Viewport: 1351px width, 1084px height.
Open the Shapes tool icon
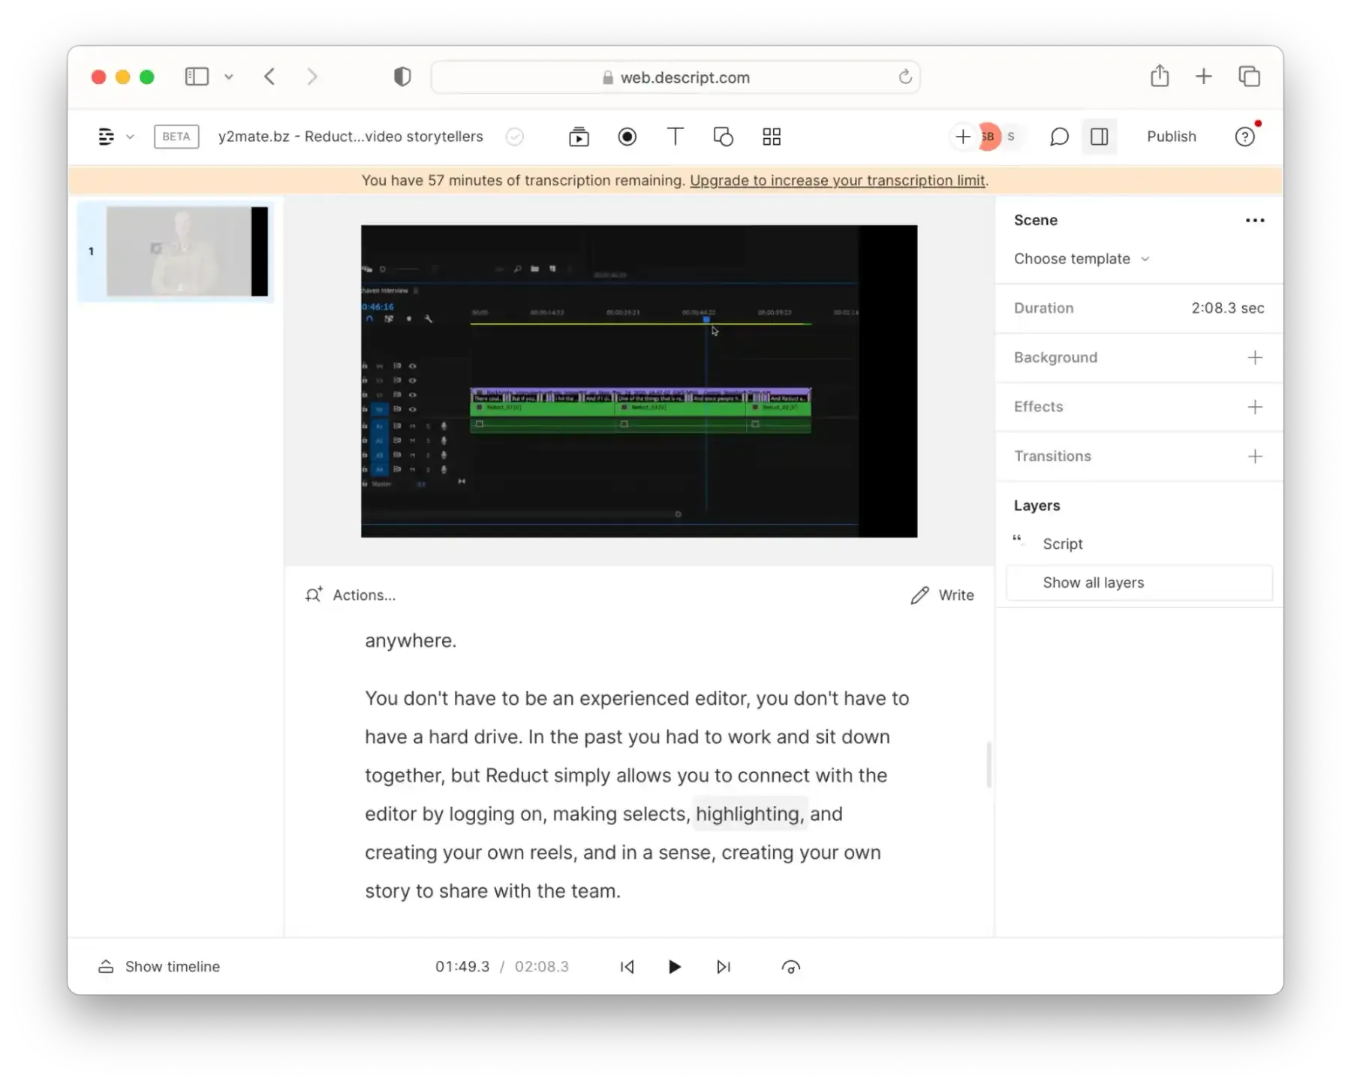click(724, 137)
